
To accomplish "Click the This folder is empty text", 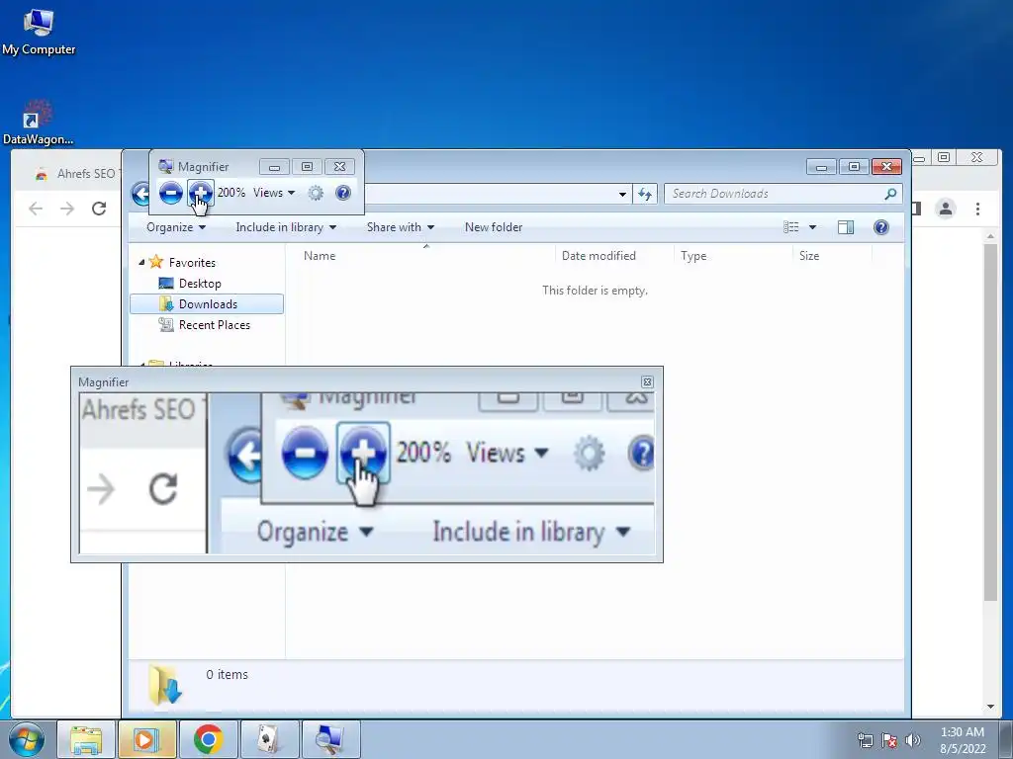I will tap(595, 291).
